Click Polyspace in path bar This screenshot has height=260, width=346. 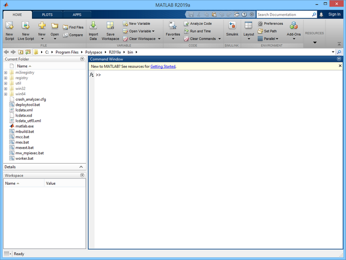point(94,52)
